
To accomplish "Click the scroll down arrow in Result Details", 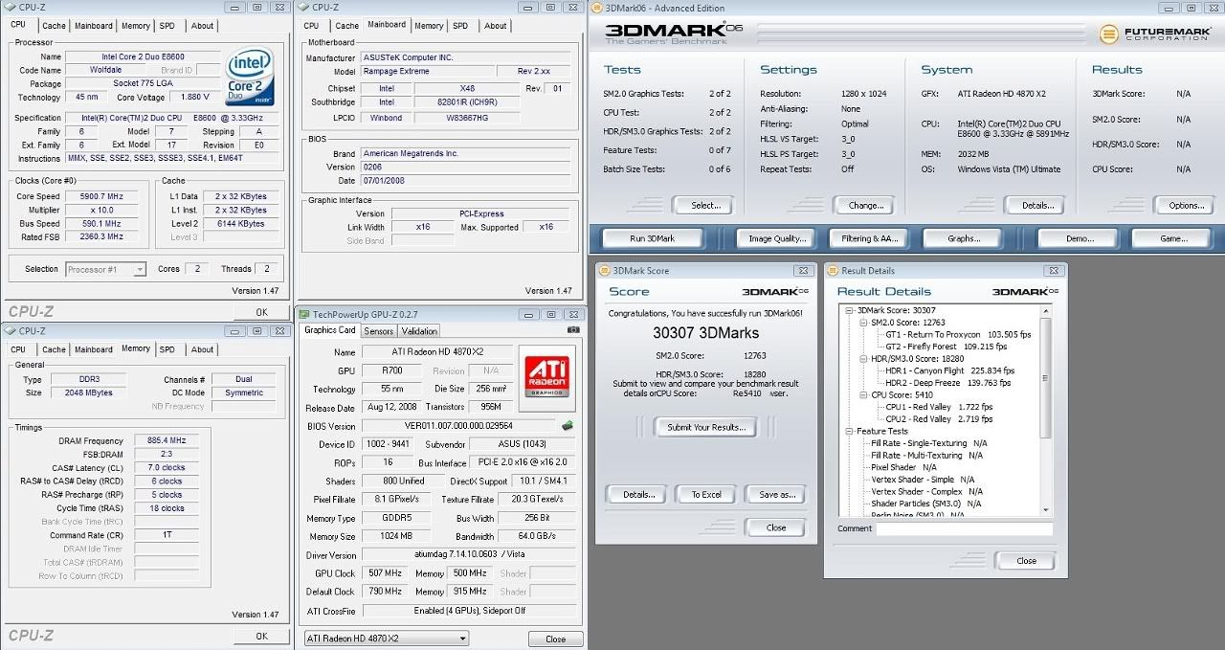I will tap(1045, 510).
